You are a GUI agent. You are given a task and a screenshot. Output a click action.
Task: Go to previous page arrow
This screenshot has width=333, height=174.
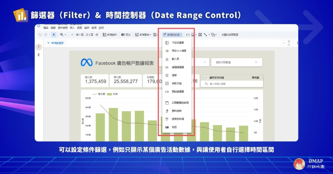tap(73, 34)
